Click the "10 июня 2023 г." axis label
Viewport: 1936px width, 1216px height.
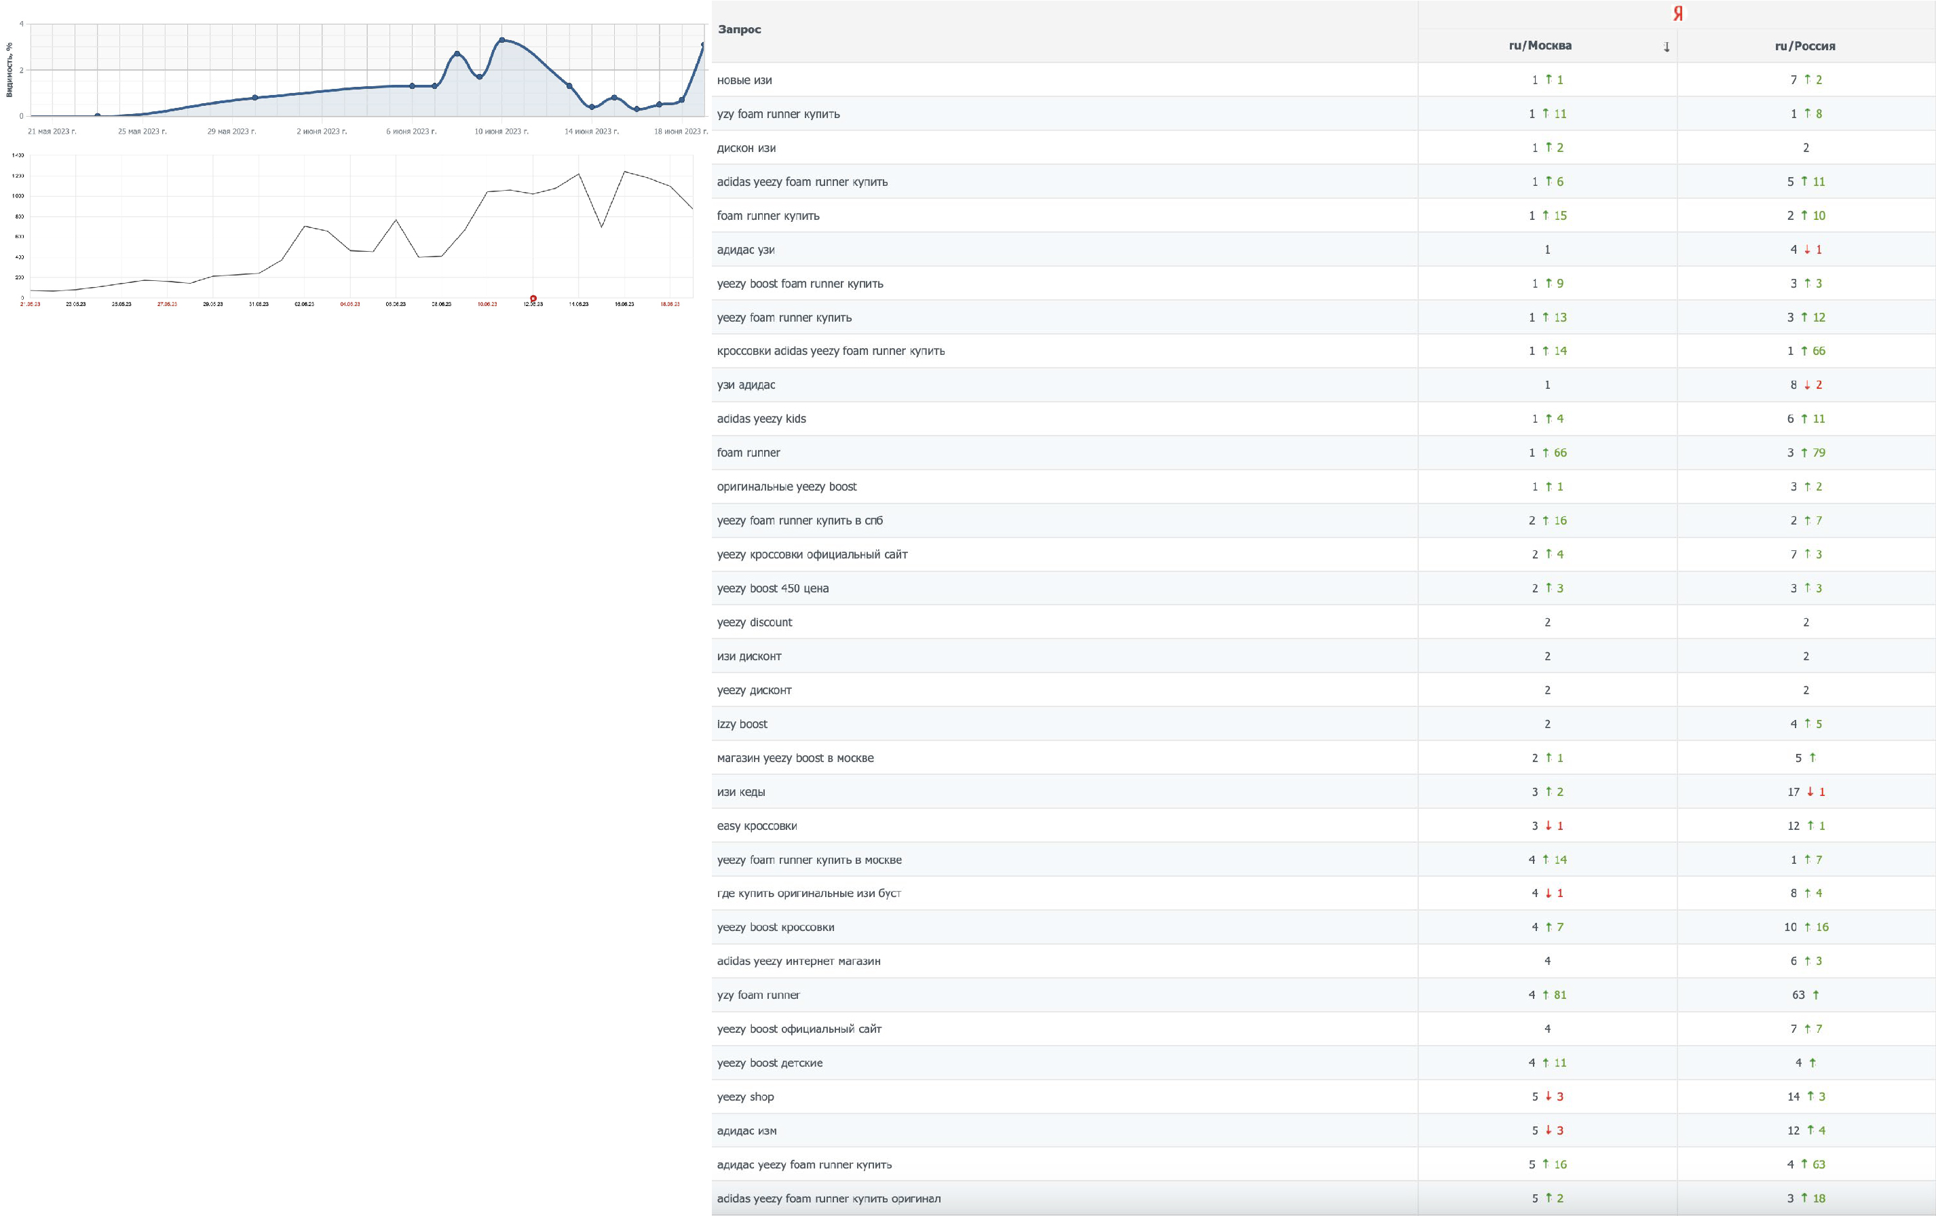click(x=501, y=131)
